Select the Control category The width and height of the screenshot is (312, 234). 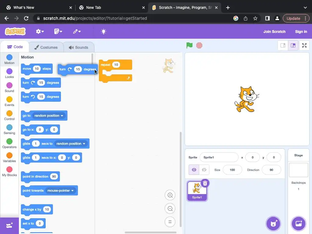tap(9, 115)
